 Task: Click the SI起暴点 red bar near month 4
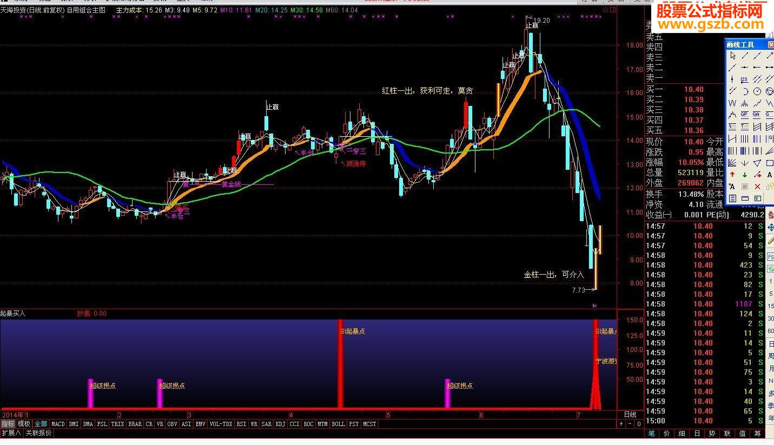click(x=340, y=363)
